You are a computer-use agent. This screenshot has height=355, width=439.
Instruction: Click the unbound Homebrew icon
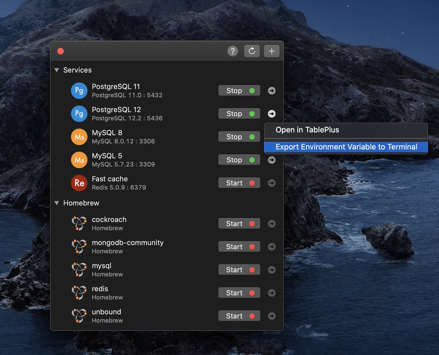click(x=79, y=316)
